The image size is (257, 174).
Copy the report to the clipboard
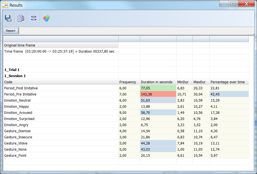(x=20, y=18)
